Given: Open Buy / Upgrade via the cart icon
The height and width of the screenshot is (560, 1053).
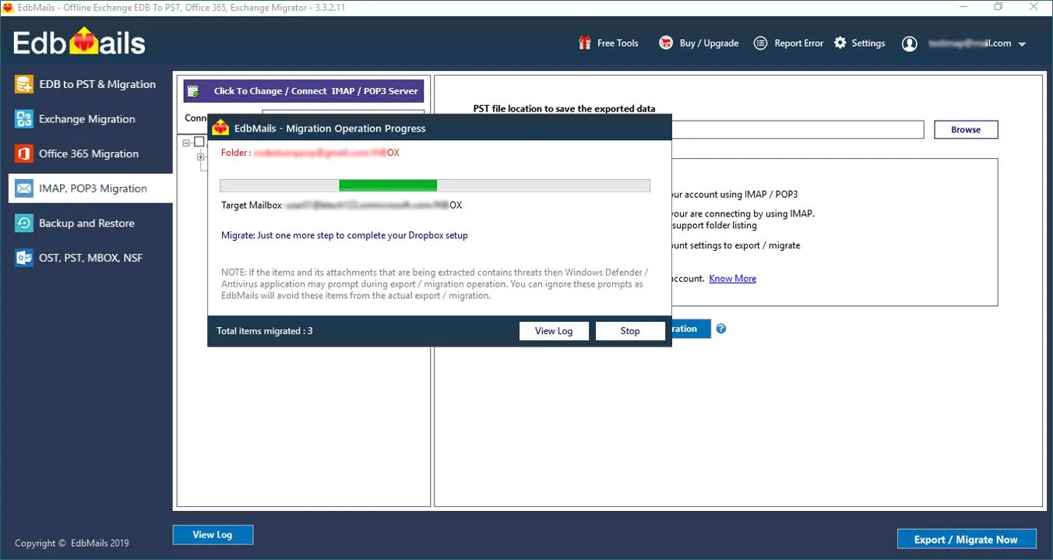Looking at the screenshot, I should pos(665,43).
